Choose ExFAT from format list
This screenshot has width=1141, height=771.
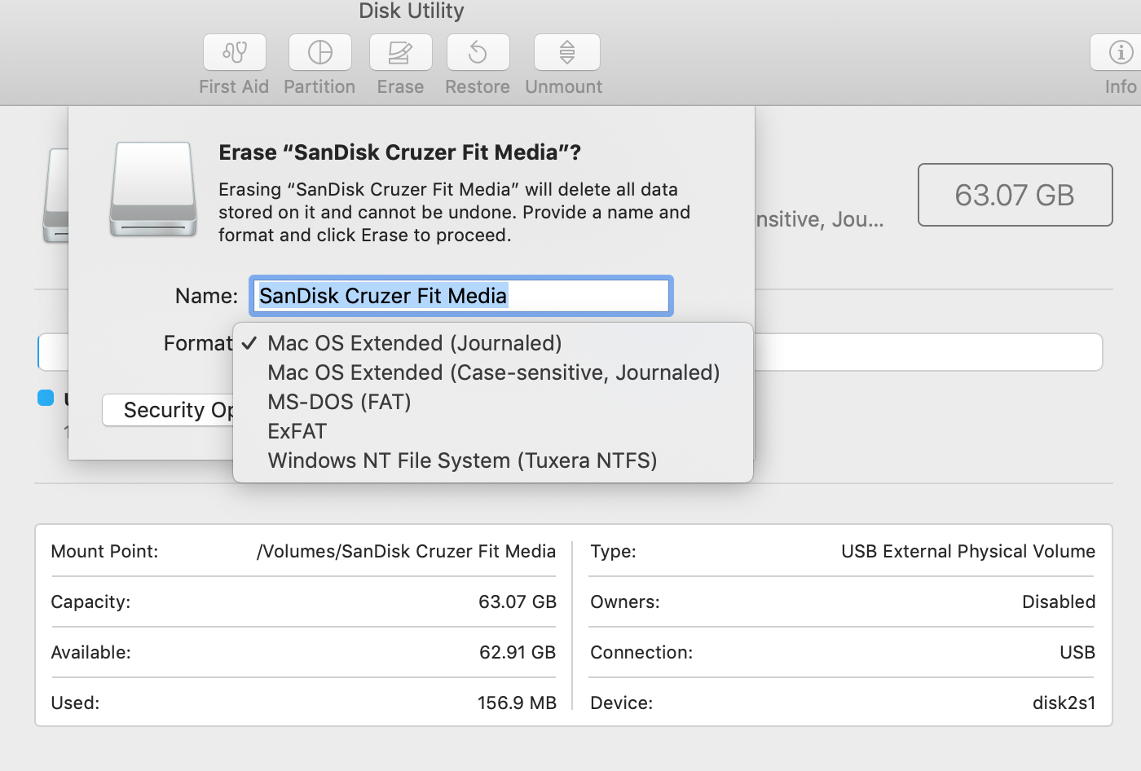tap(492, 431)
